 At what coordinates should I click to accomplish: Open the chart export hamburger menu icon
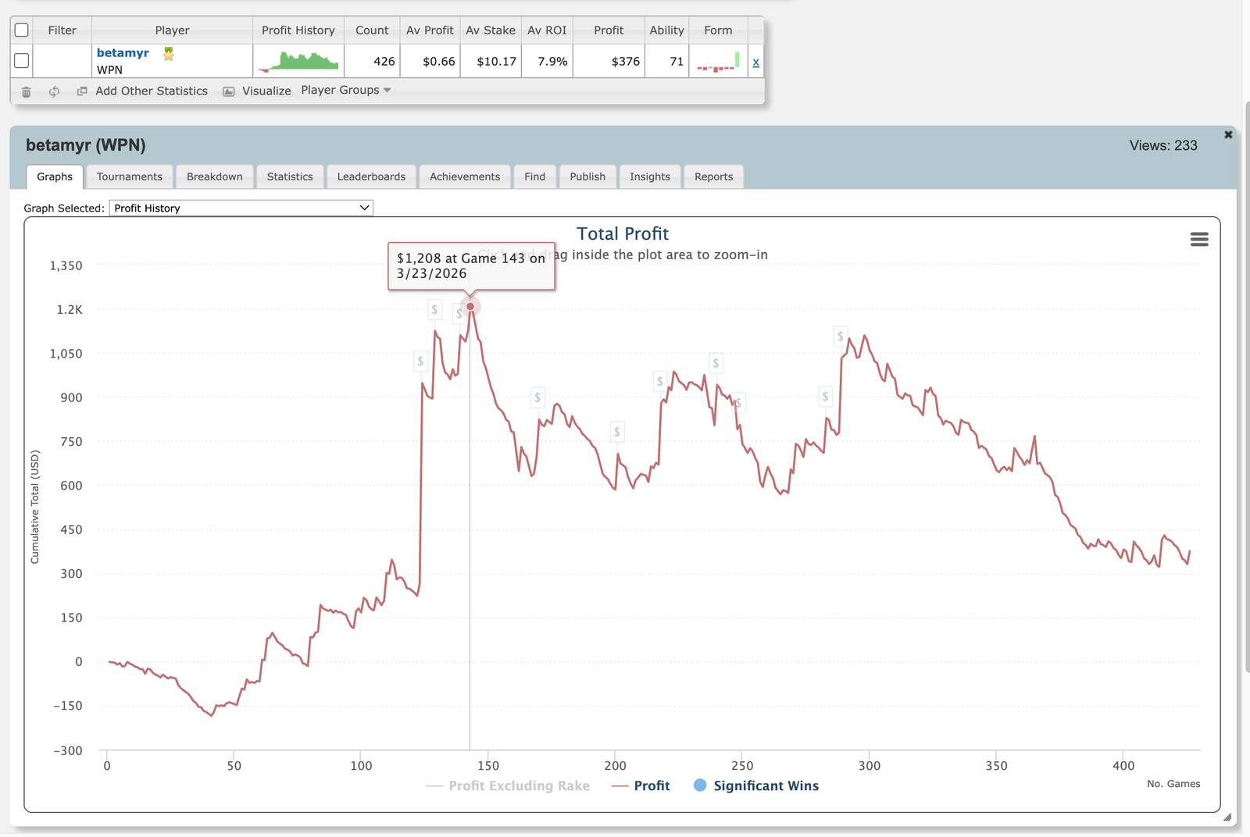pos(1199,240)
